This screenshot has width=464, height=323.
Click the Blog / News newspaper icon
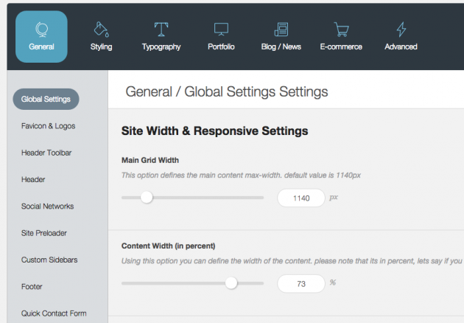click(281, 29)
